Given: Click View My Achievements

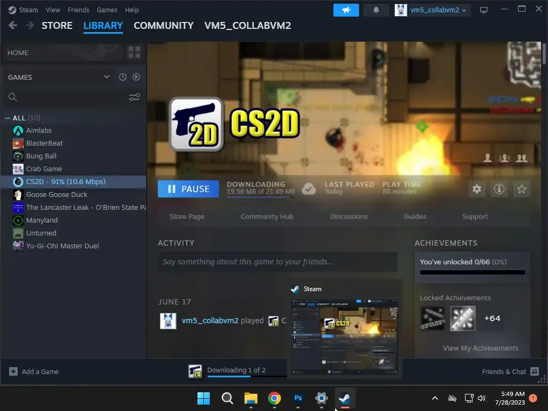Looking at the screenshot, I should [x=481, y=348].
